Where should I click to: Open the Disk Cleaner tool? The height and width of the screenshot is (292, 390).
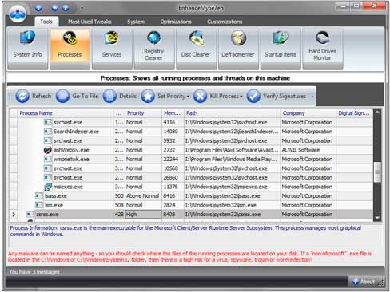click(x=196, y=49)
